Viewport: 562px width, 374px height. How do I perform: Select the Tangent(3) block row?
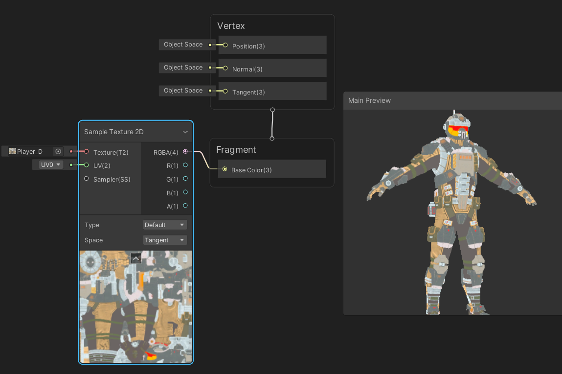point(272,91)
